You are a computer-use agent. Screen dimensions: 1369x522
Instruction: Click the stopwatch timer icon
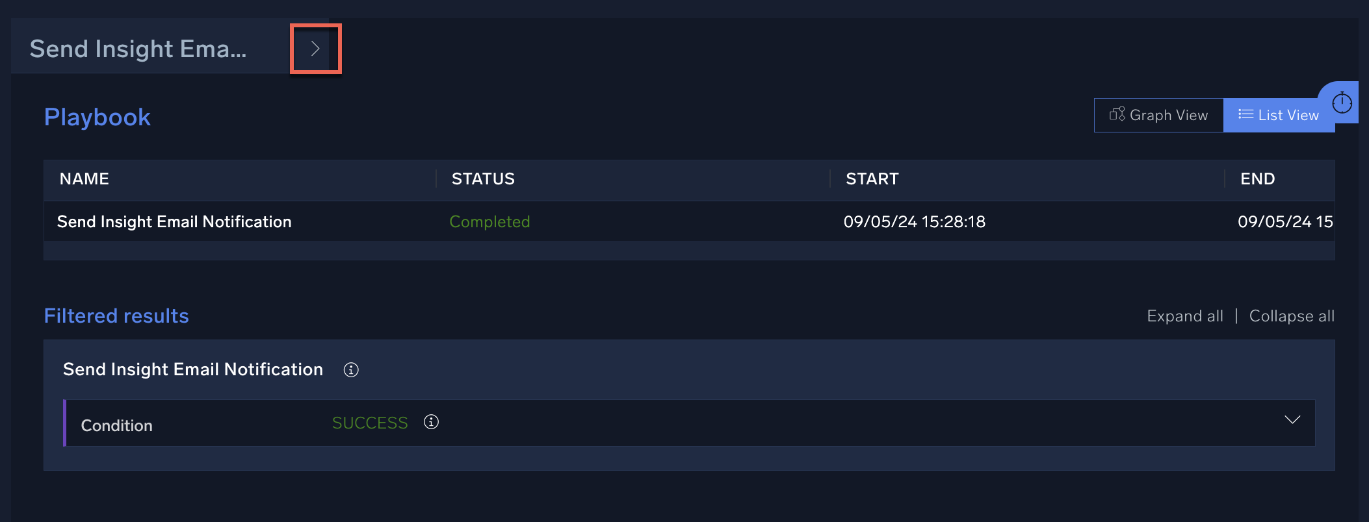[1342, 103]
